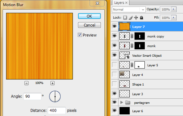Confirm motion blur with OK
Viewport: 183px width, 116px height.
89,16
